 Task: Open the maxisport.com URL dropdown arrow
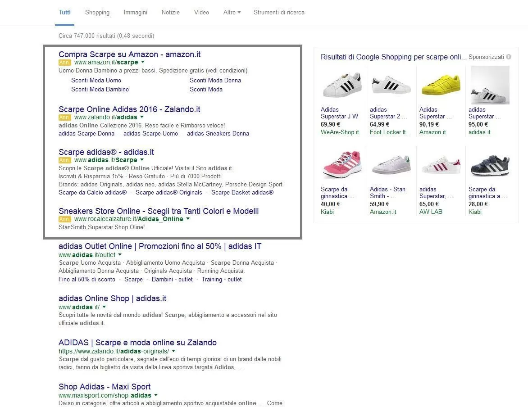coord(155,395)
